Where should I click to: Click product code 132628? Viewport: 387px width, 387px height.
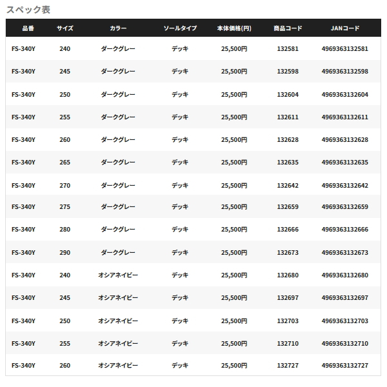[x=288, y=140]
